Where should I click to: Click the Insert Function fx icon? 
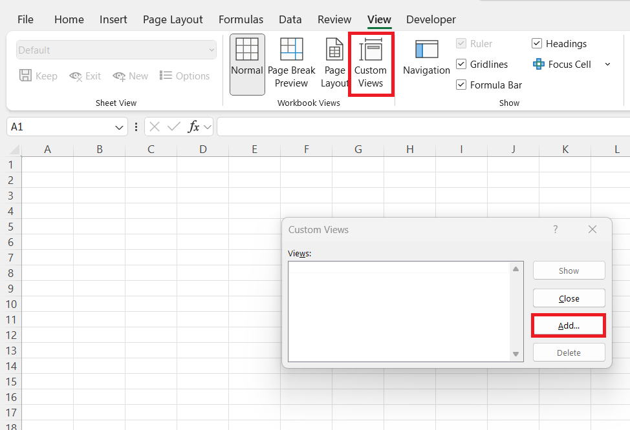[193, 127]
